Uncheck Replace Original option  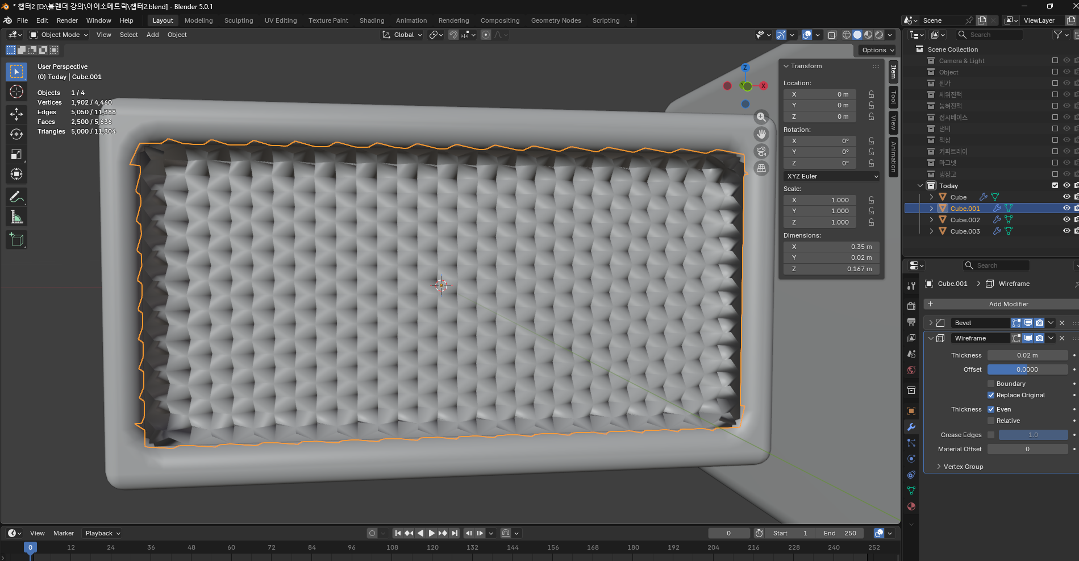tap(991, 395)
